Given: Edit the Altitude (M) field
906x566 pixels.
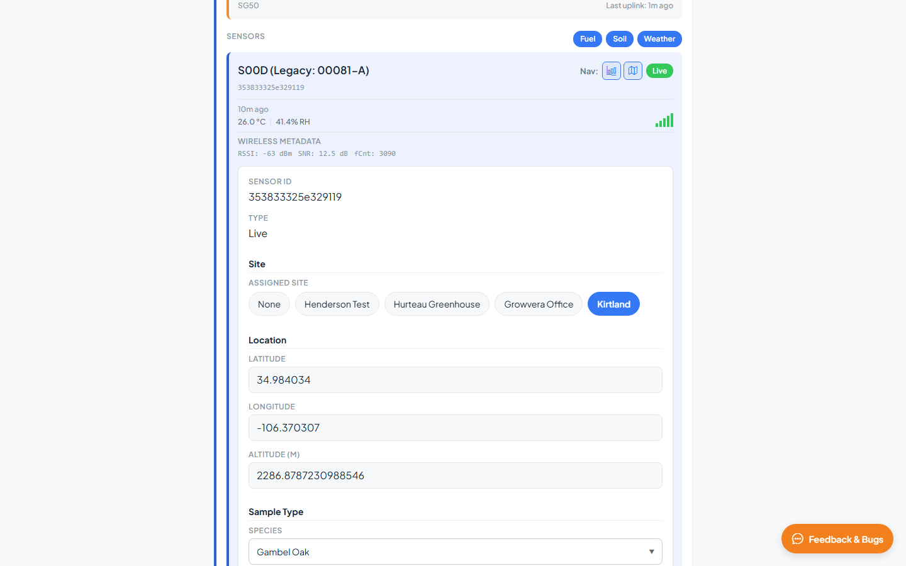Looking at the screenshot, I should (456, 475).
